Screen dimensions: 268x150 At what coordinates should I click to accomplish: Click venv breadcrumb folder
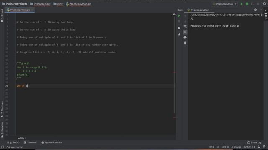(58, 4)
